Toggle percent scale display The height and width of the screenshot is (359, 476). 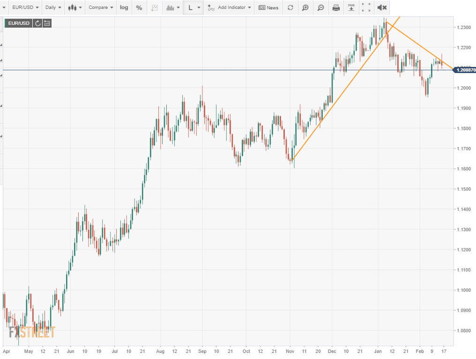tap(139, 7)
